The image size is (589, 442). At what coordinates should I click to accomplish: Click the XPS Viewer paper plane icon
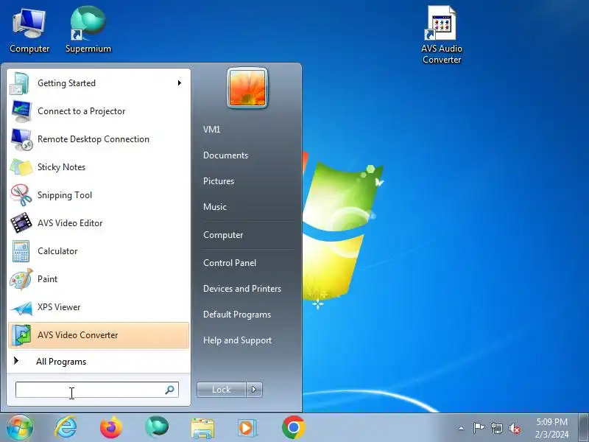pyautogui.click(x=21, y=308)
